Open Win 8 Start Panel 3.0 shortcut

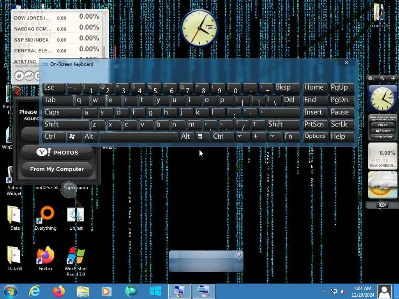click(x=76, y=261)
